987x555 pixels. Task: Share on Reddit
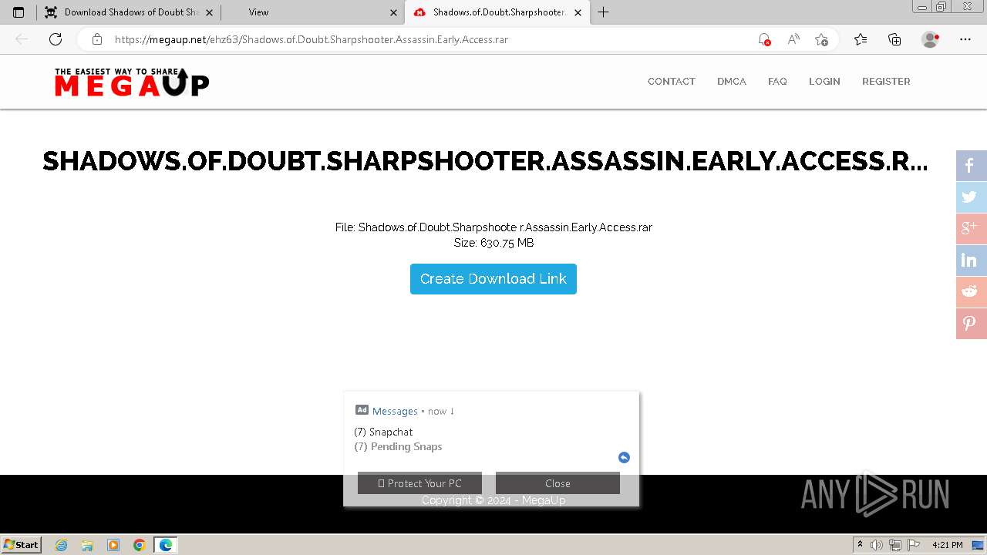pyautogui.click(x=972, y=292)
